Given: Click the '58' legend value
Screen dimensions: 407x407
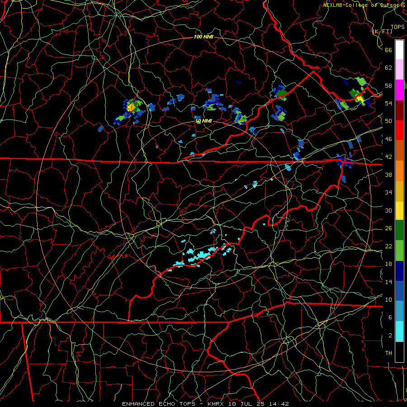Looking at the screenshot, I should [388, 85].
